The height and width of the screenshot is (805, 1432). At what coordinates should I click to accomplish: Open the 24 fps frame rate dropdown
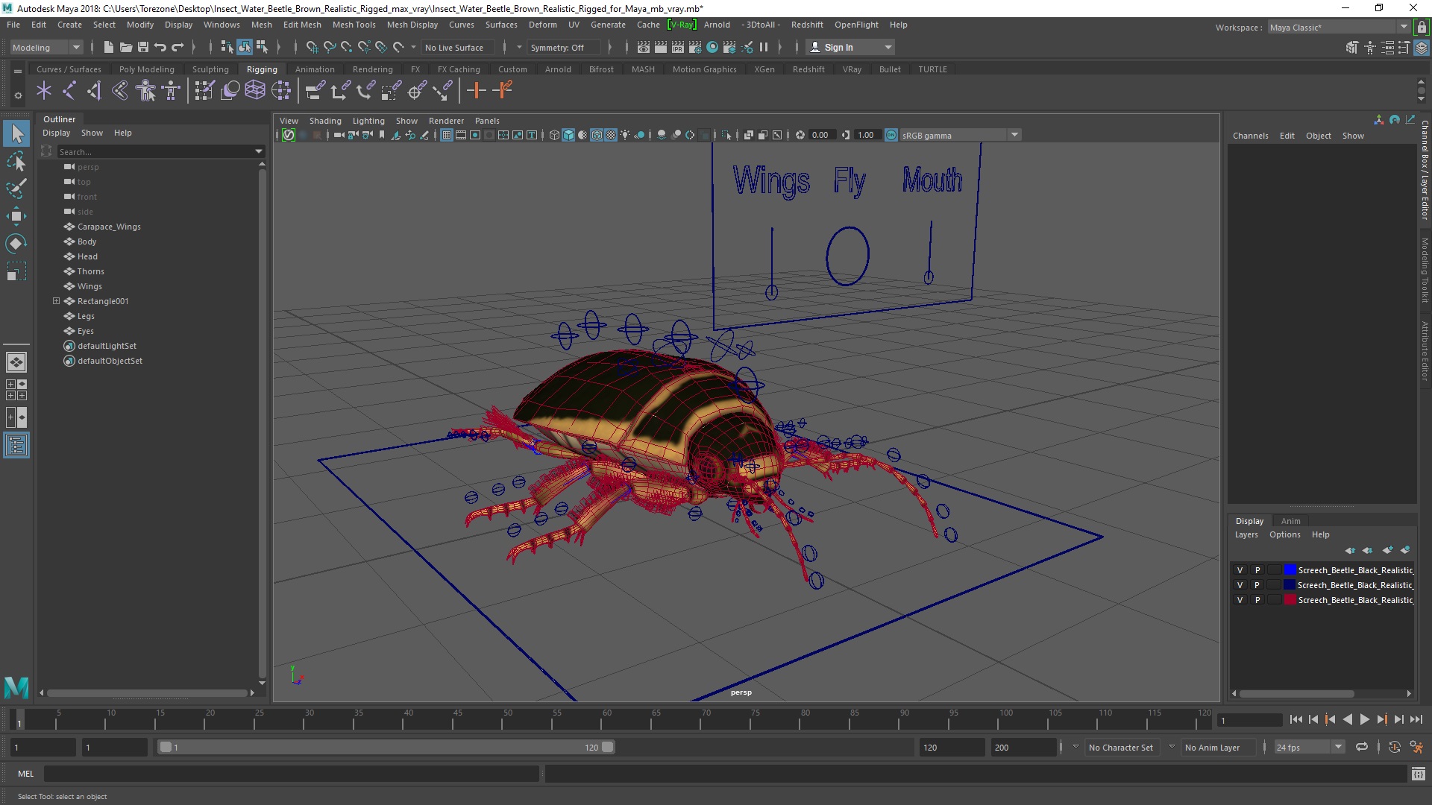point(1309,747)
